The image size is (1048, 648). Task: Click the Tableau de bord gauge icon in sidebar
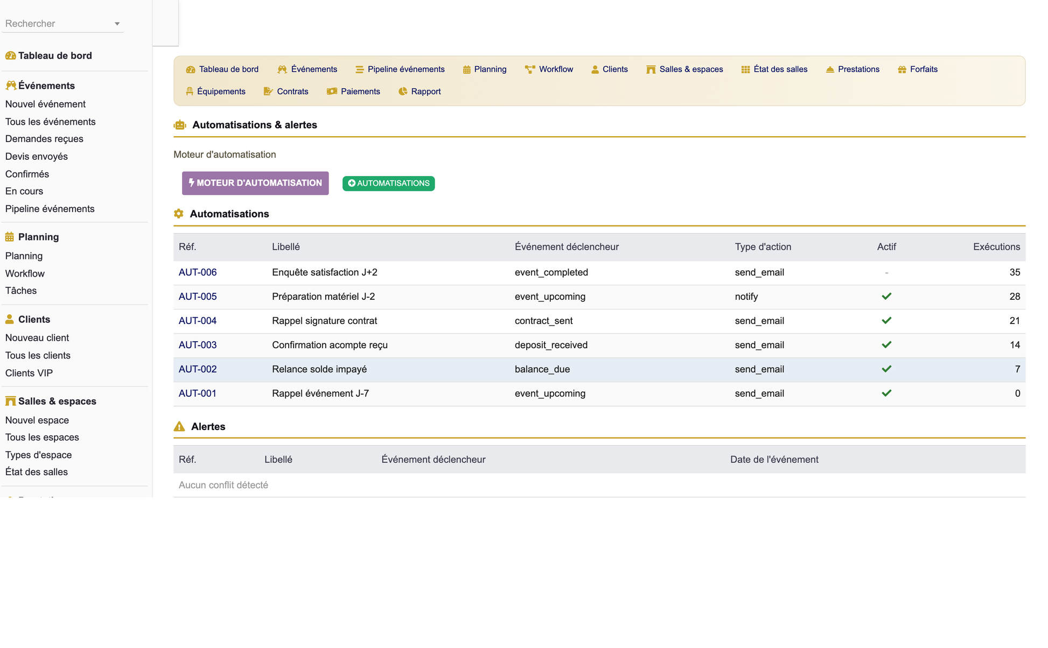10,55
